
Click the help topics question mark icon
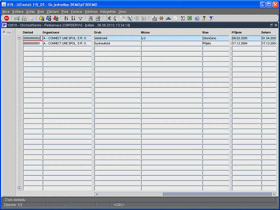pyautogui.click(x=204, y=18)
